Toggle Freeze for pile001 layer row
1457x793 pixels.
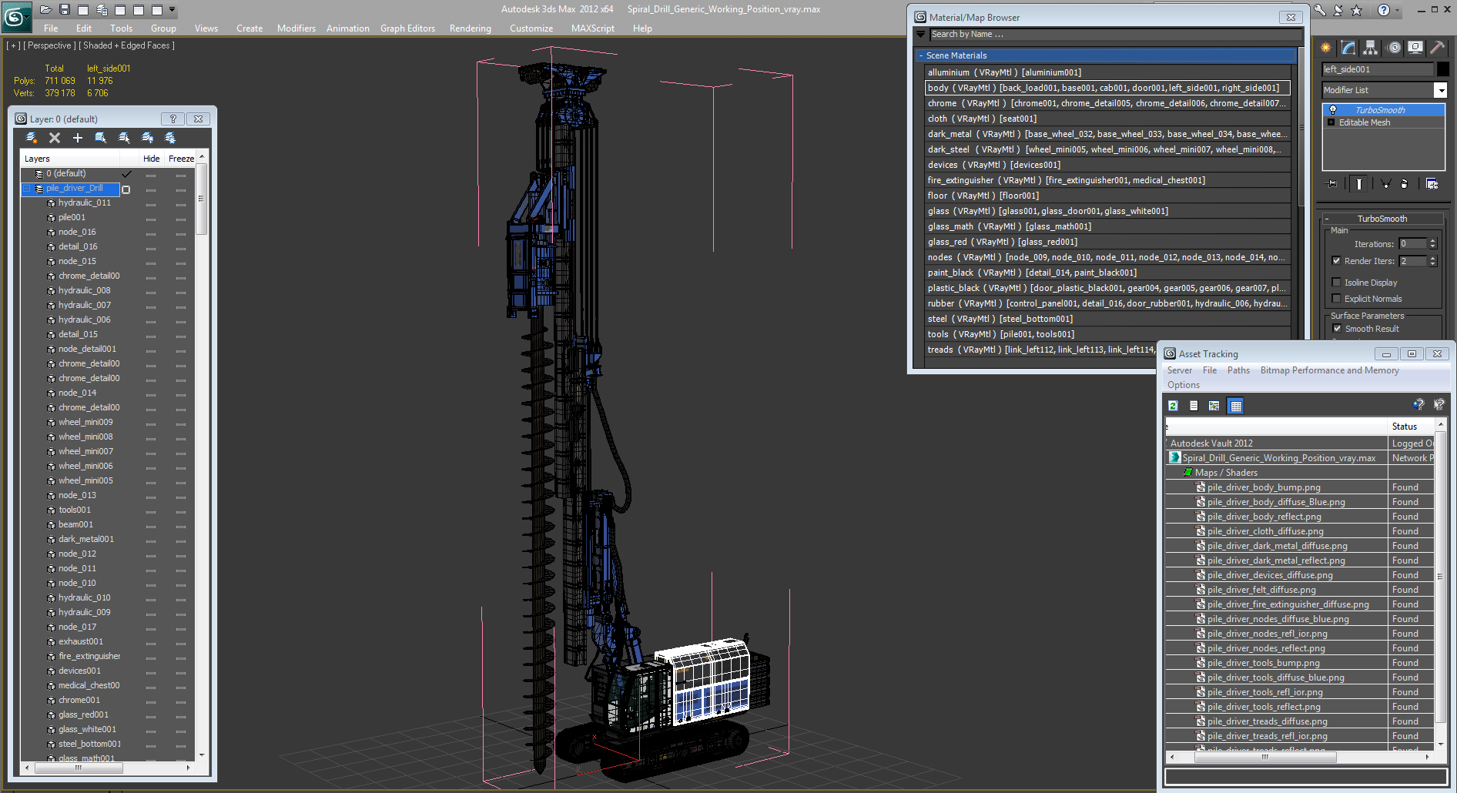(x=181, y=218)
